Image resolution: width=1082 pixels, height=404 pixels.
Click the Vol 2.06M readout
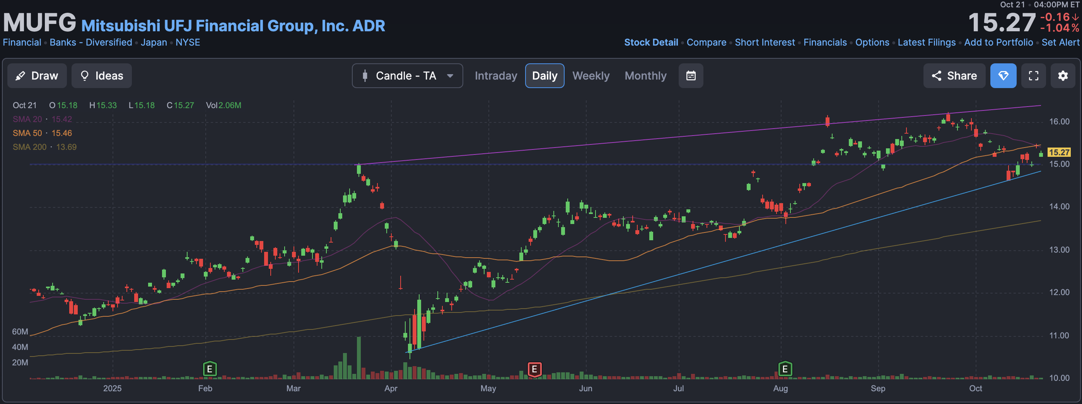[224, 105]
